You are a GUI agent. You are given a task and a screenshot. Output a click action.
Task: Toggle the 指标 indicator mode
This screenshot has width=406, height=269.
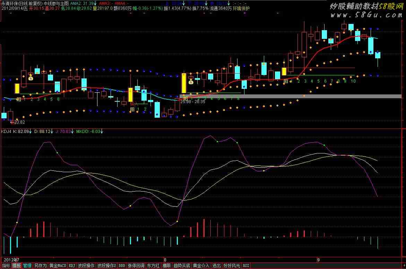click(x=6, y=266)
